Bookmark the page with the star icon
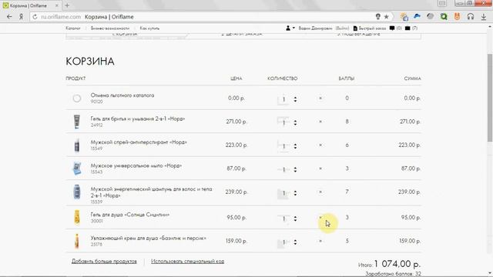Viewport: 493px width, 277px height. (387, 17)
